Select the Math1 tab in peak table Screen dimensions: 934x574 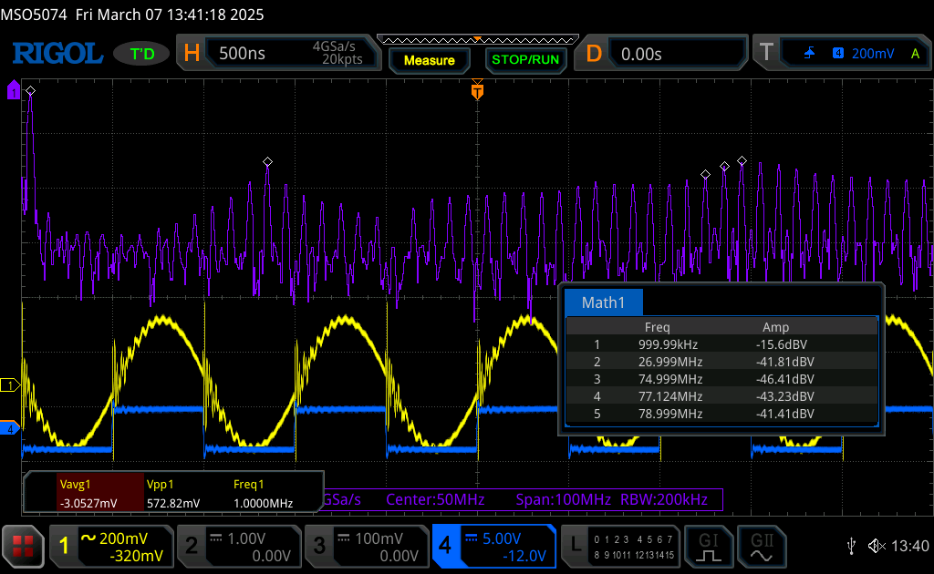[604, 302]
